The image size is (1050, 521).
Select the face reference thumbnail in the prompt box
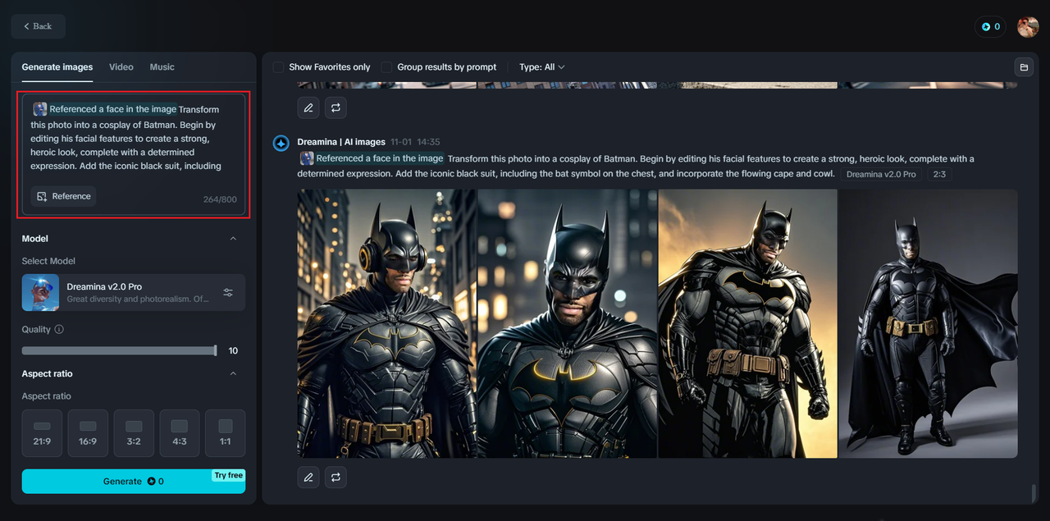click(x=39, y=109)
